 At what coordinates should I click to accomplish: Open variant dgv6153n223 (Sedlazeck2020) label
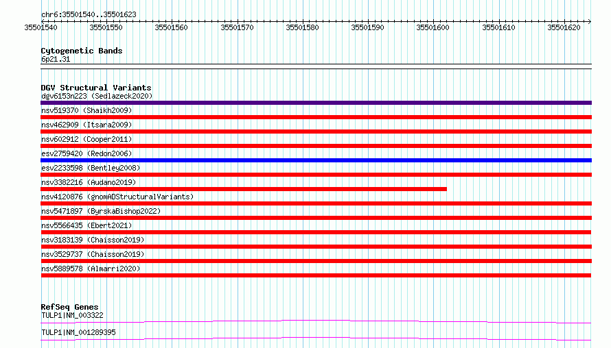point(97,96)
